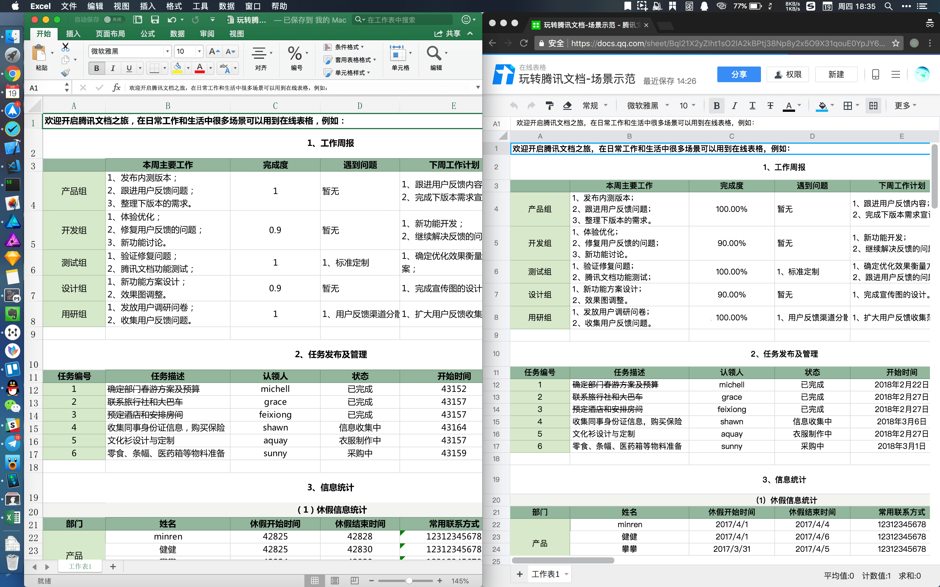This screenshot has height=587, width=940.
Task: Click the Cut scissors icon in Excel
Action: [65, 47]
